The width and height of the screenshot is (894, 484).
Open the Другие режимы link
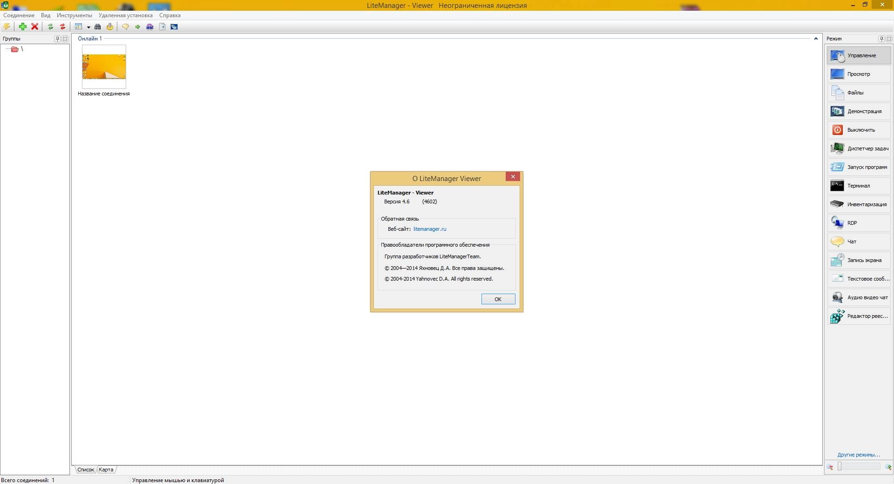click(x=859, y=455)
